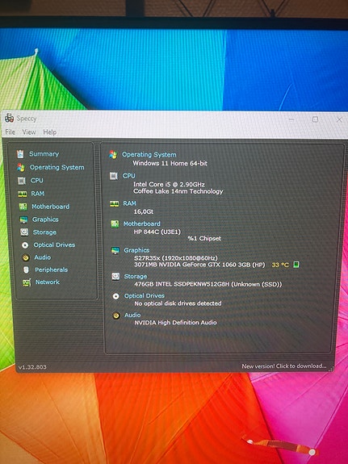The height and width of the screenshot is (464, 348).
Task: Select the Network icon in the sidebar
Action: (27, 282)
